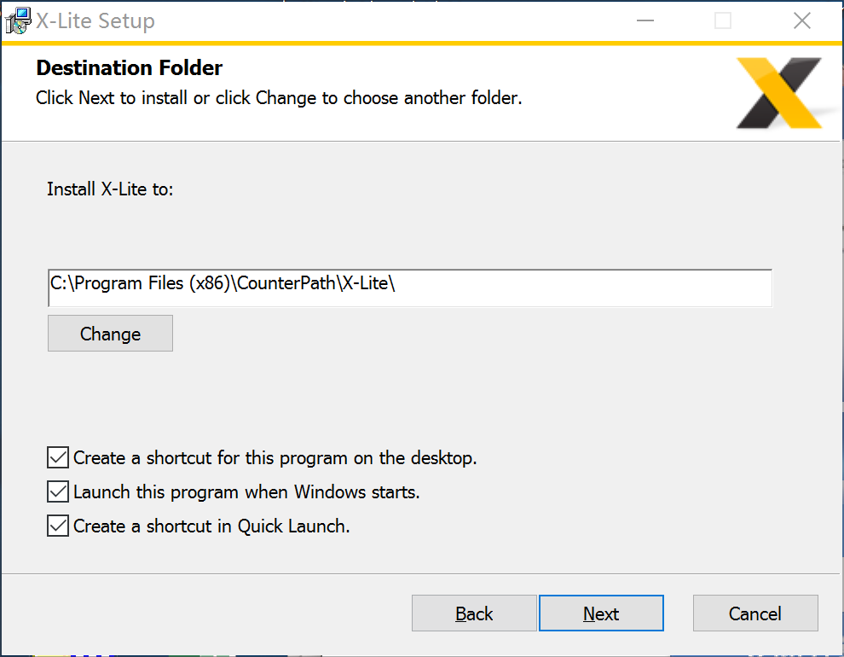Screen dimensions: 844x657
Task: Proceed by clicking the Next button
Action: (x=601, y=613)
